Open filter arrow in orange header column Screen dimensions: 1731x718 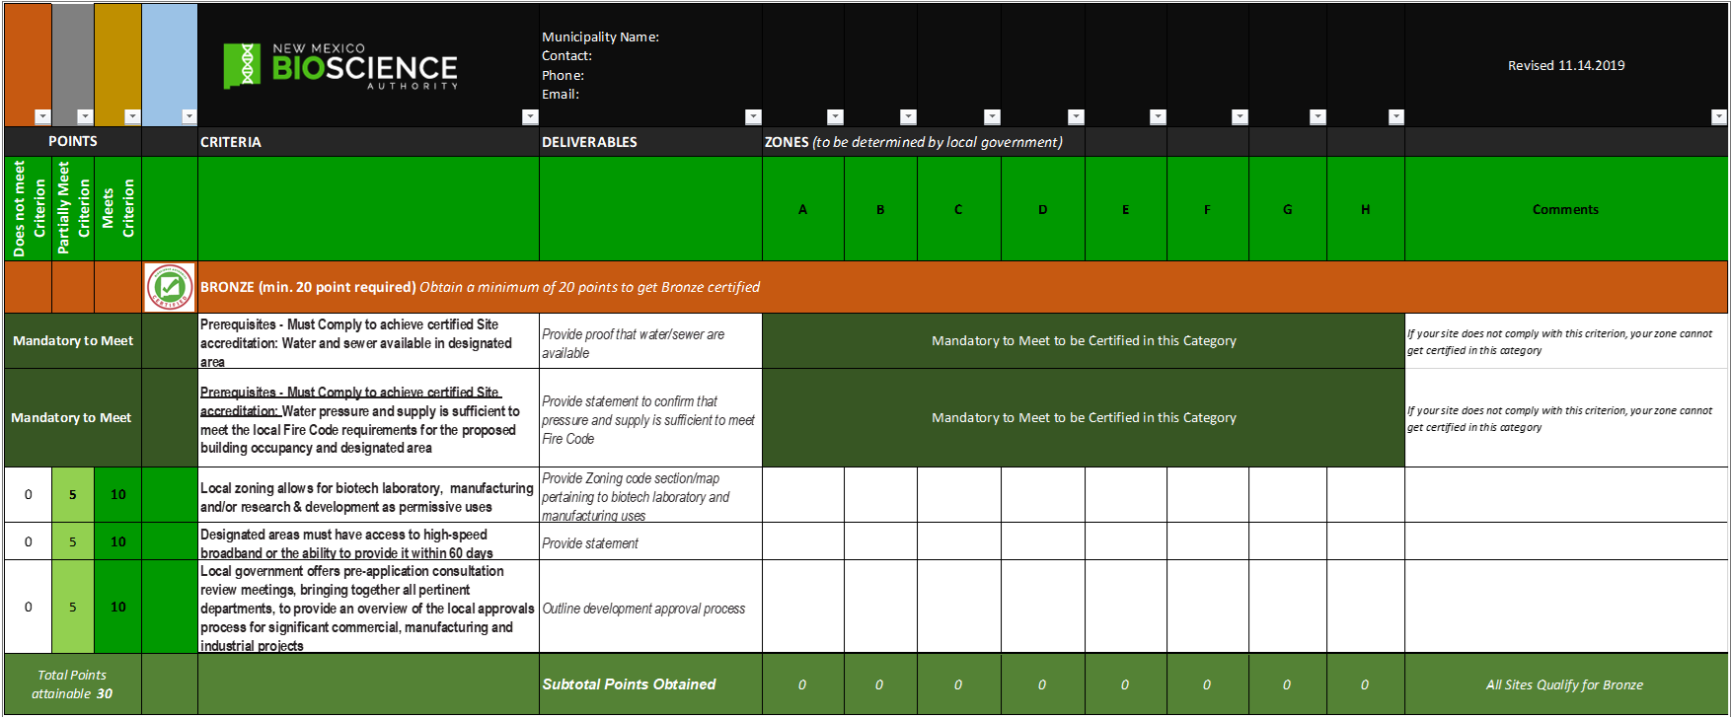[42, 116]
